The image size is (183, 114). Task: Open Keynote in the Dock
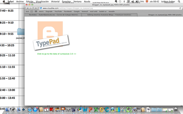click(x=63, y=109)
